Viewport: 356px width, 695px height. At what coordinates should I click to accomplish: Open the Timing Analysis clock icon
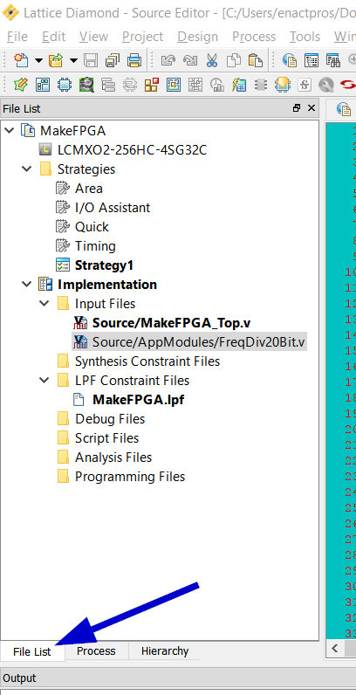217,84
